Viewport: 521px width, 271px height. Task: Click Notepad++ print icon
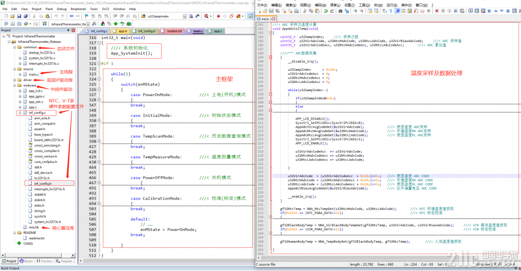point(296,11)
